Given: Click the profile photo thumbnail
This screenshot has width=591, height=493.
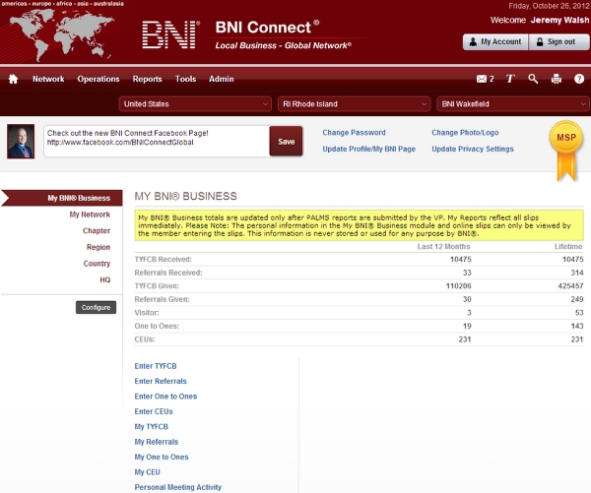Looking at the screenshot, I should click(22, 141).
